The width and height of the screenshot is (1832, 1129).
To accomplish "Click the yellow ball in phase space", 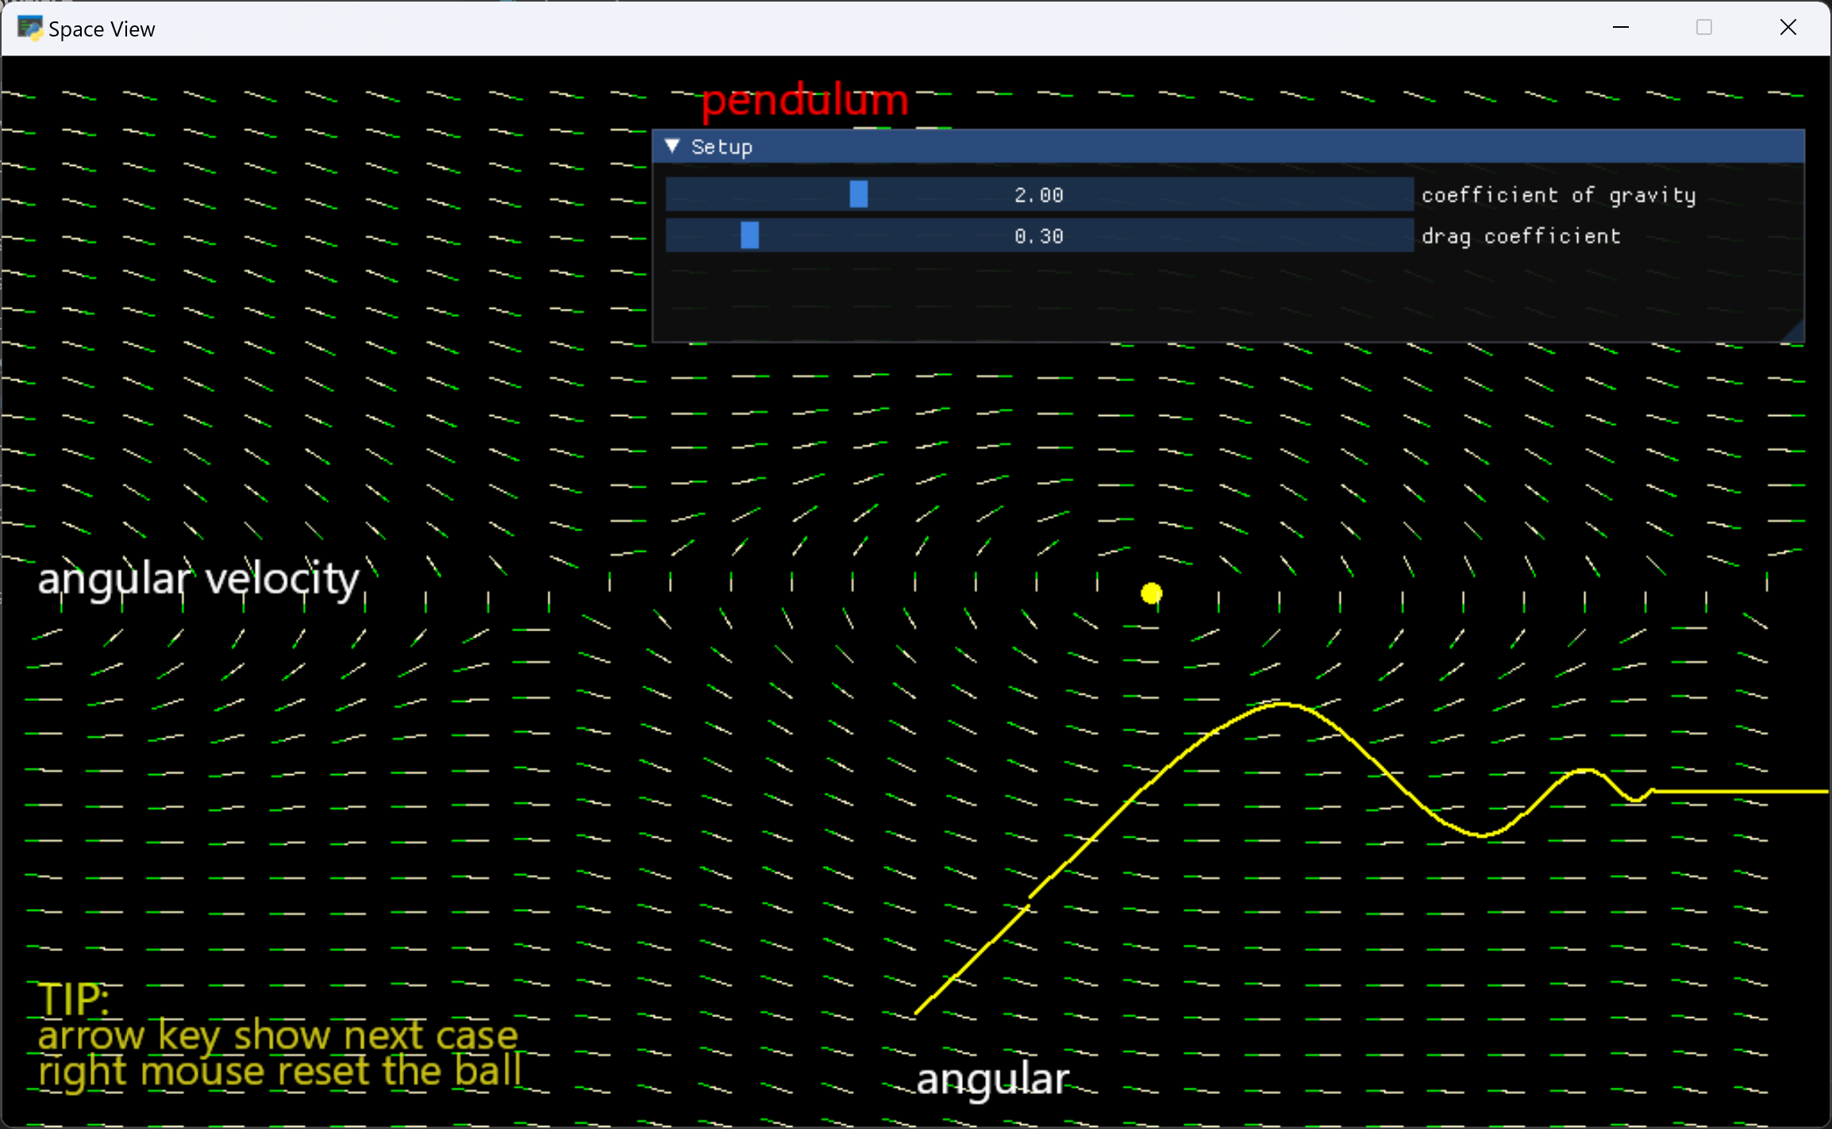I will pyautogui.click(x=1151, y=593).
